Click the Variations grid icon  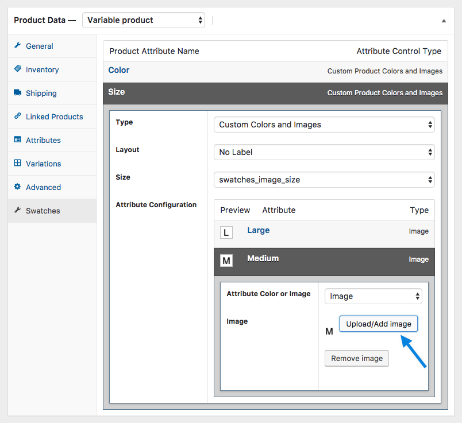[x=17, y=164]
